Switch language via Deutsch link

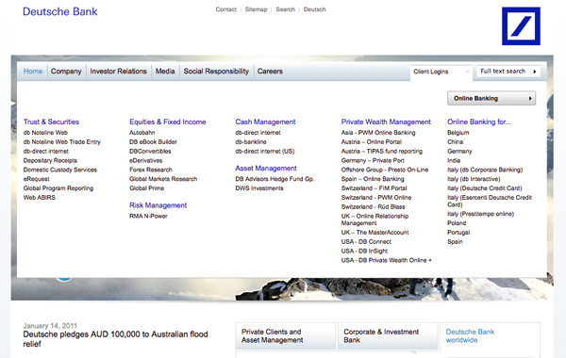pos(314,9)
